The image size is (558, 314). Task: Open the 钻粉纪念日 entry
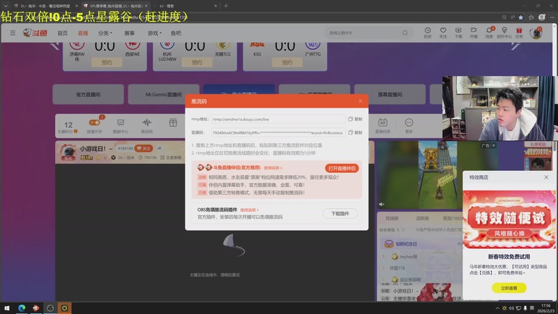406,244
